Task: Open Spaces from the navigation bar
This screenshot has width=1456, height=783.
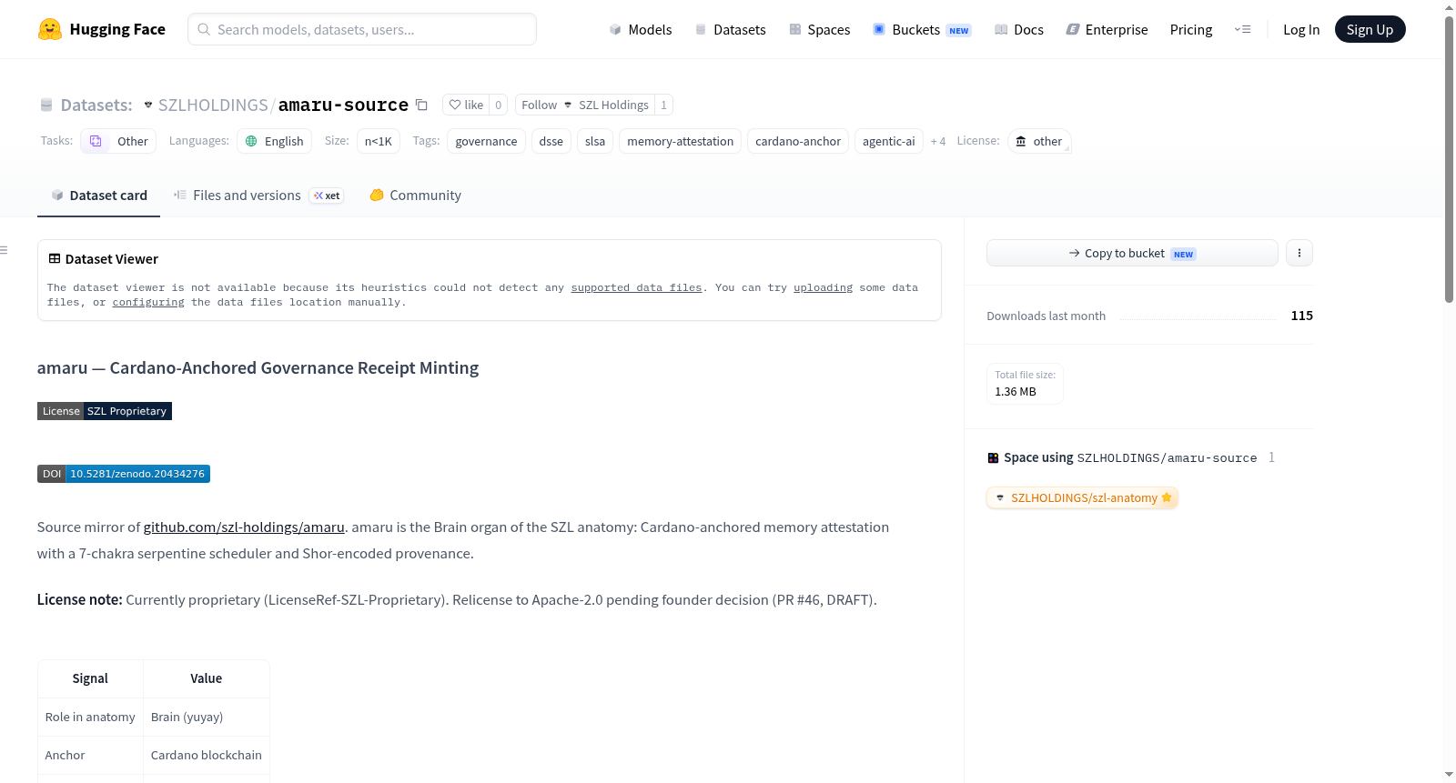Action: (819, 29)
